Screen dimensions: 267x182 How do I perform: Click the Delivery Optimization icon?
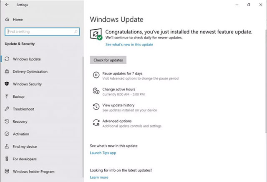point(7,71)
